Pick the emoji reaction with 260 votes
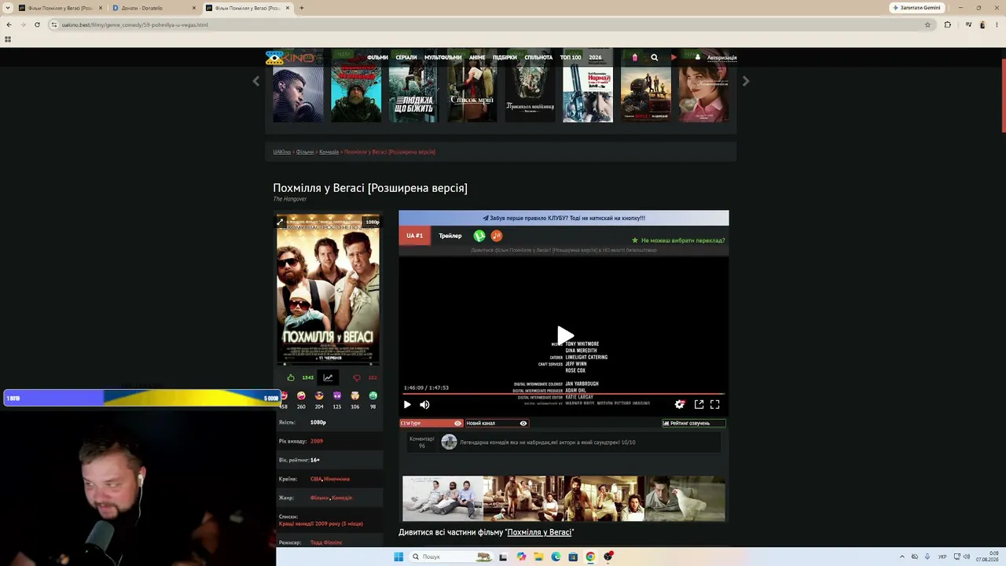The width and height of the screenshot is (1006, 566). 301,395
